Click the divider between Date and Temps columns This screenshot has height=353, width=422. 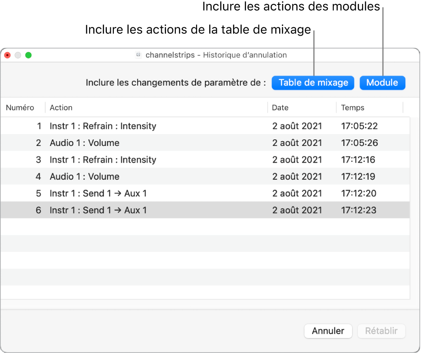tap(336, 108)
